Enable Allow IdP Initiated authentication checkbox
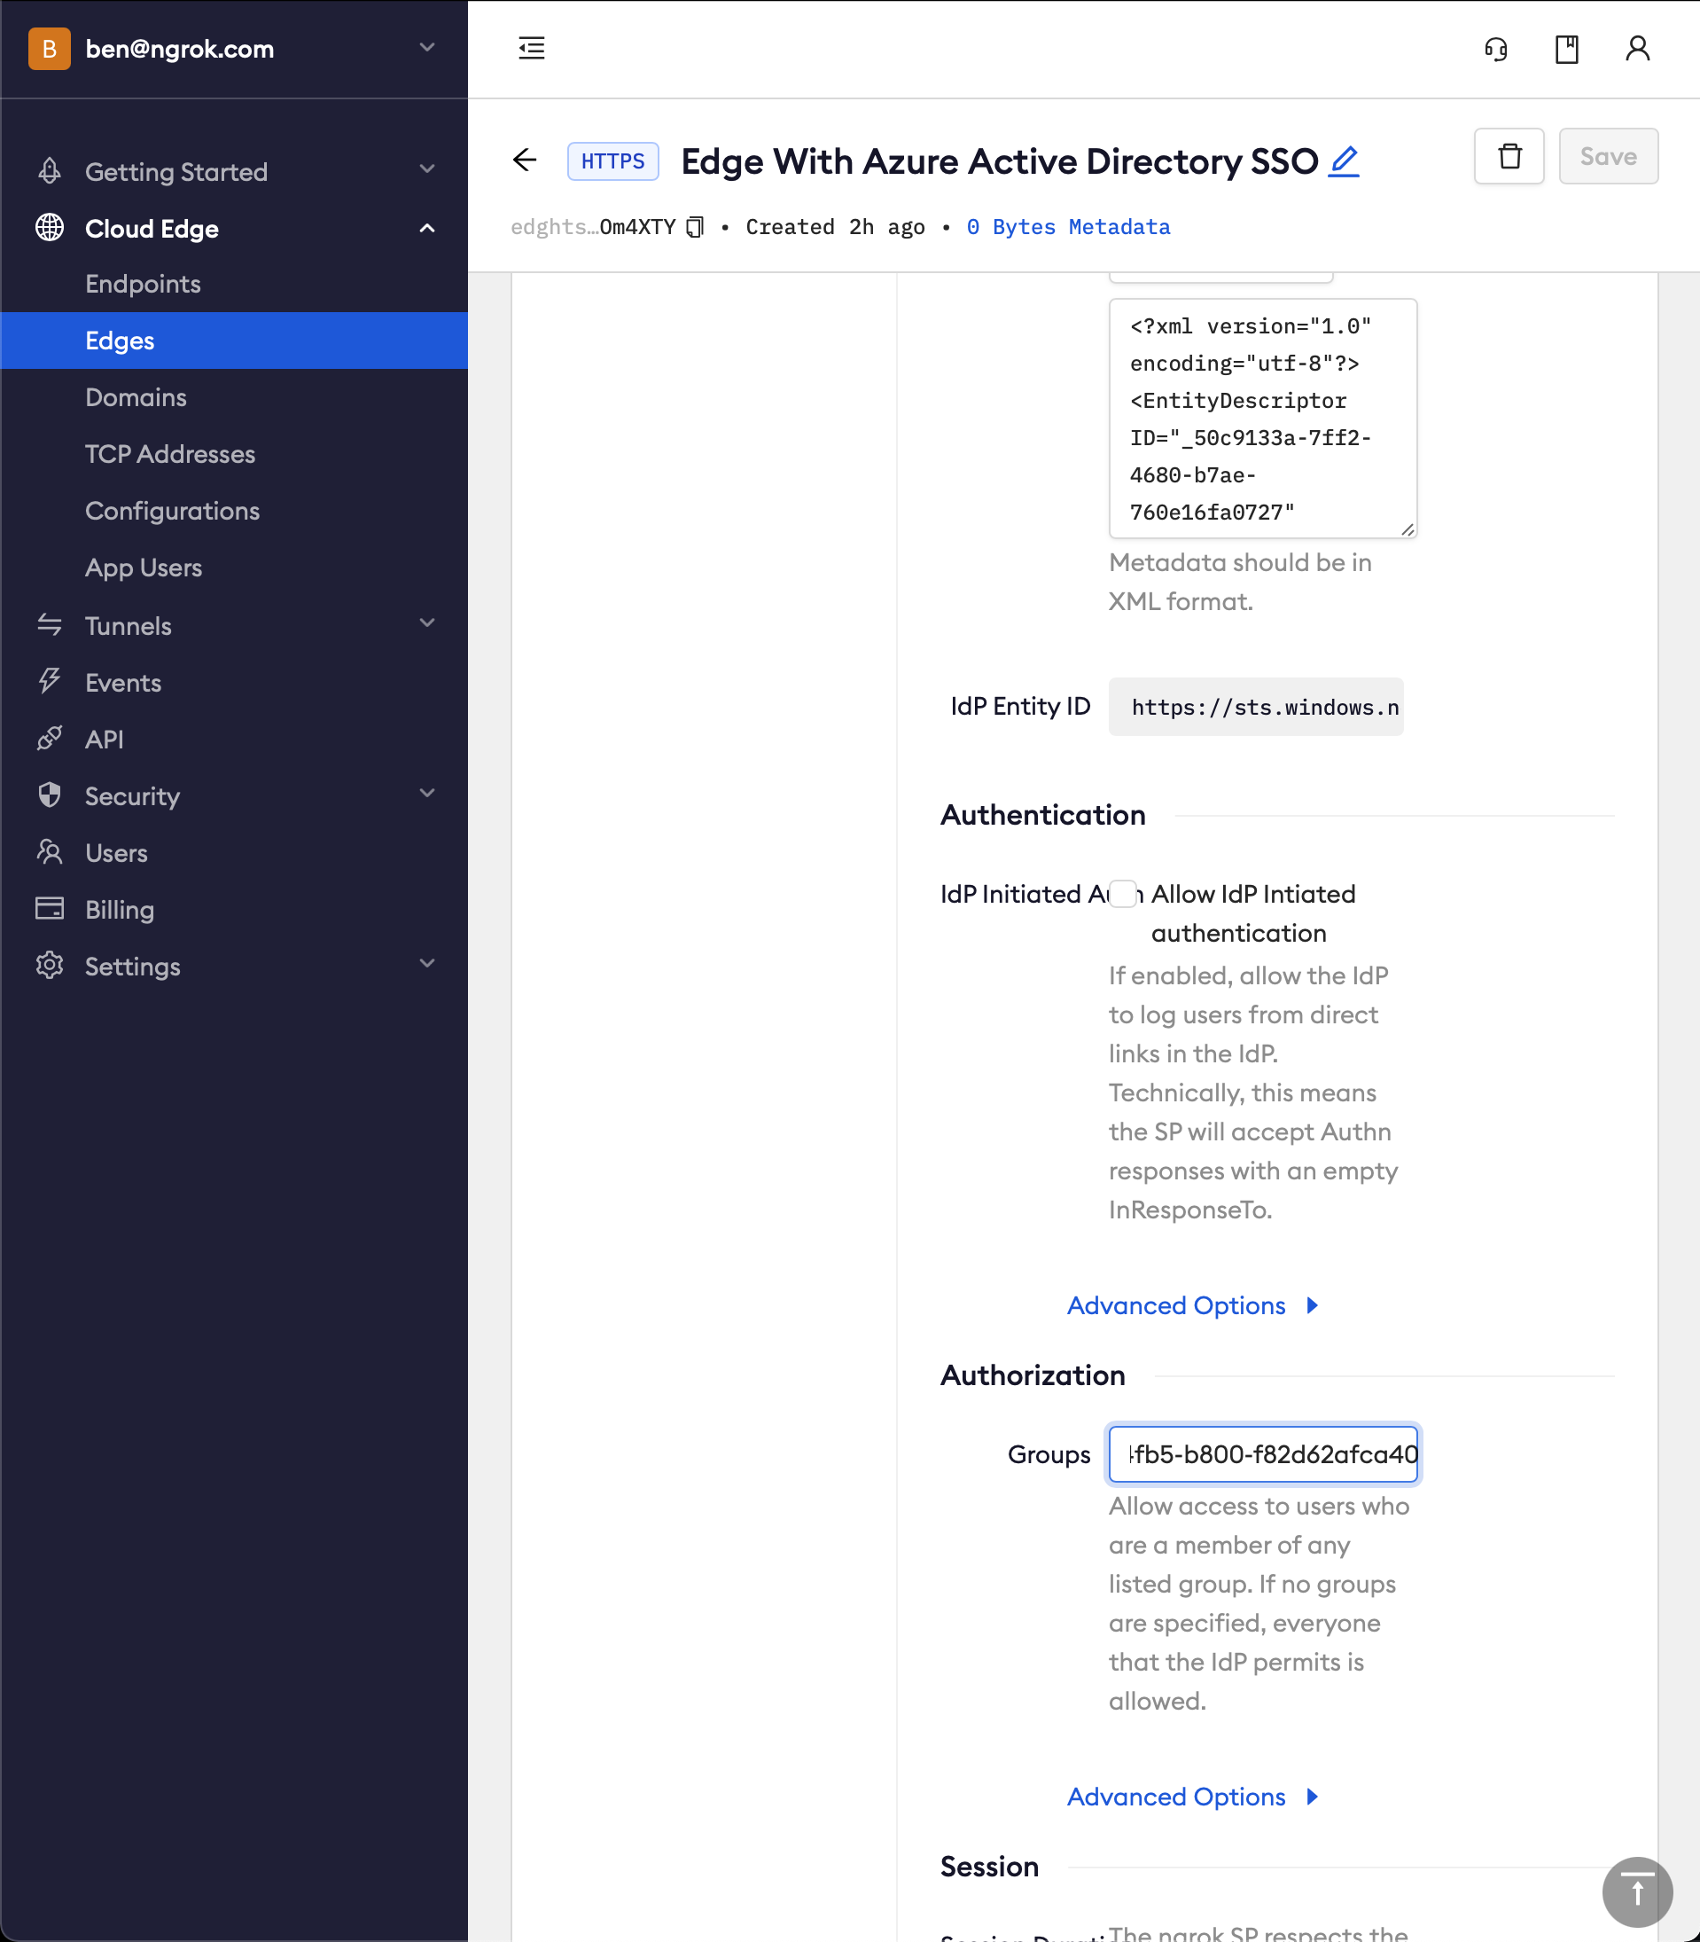1700x1942 pixels. [1122, 894]
